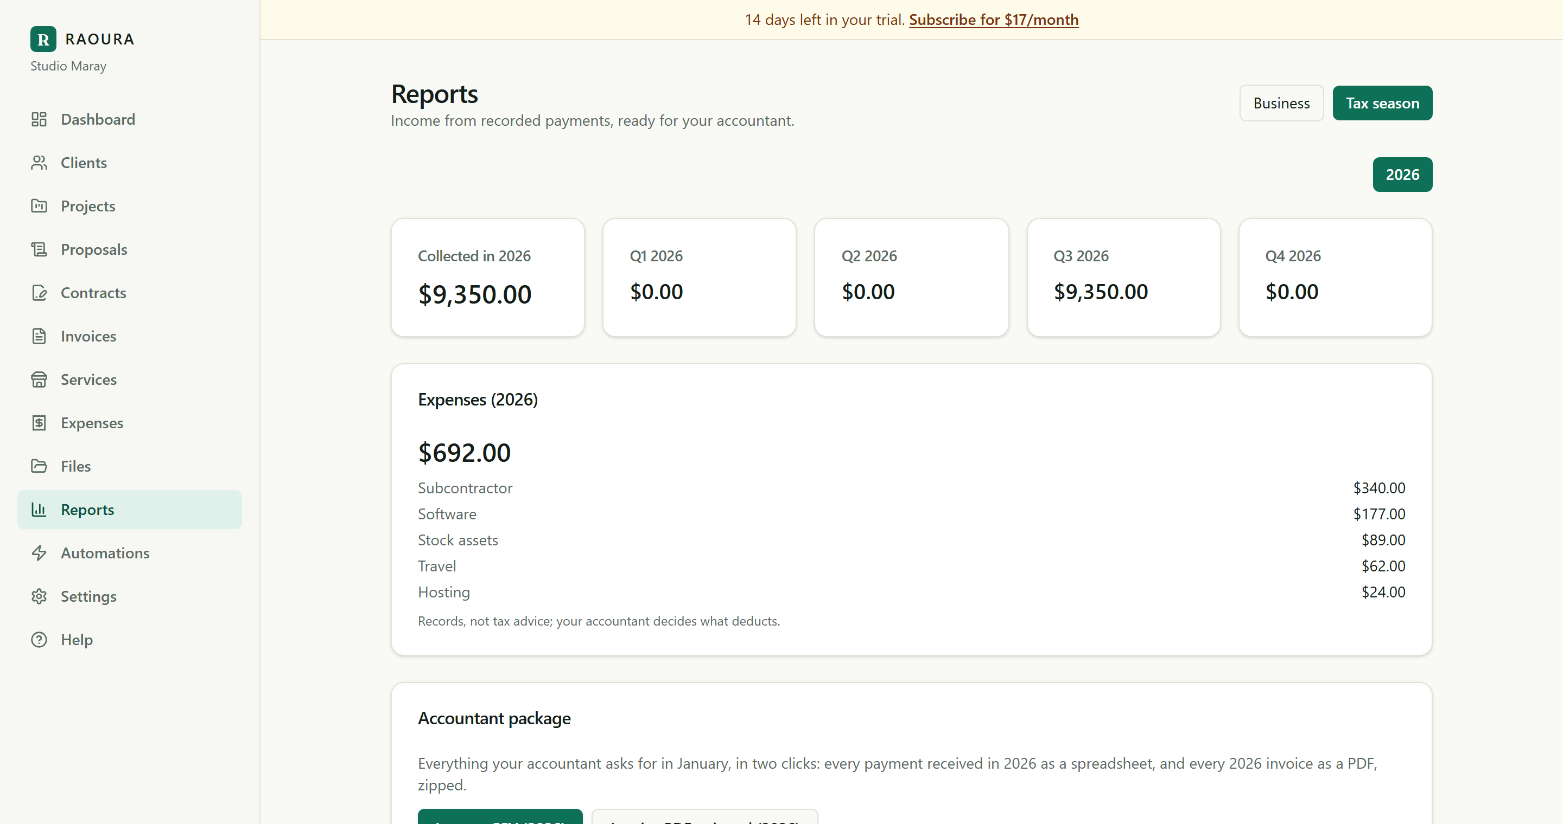The image size is (1563, 824).
Task: Switch to the Business report tab
Action: click(1281, 103)
